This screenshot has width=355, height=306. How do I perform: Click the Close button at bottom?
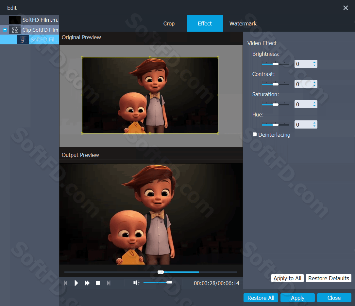point(334,298)
